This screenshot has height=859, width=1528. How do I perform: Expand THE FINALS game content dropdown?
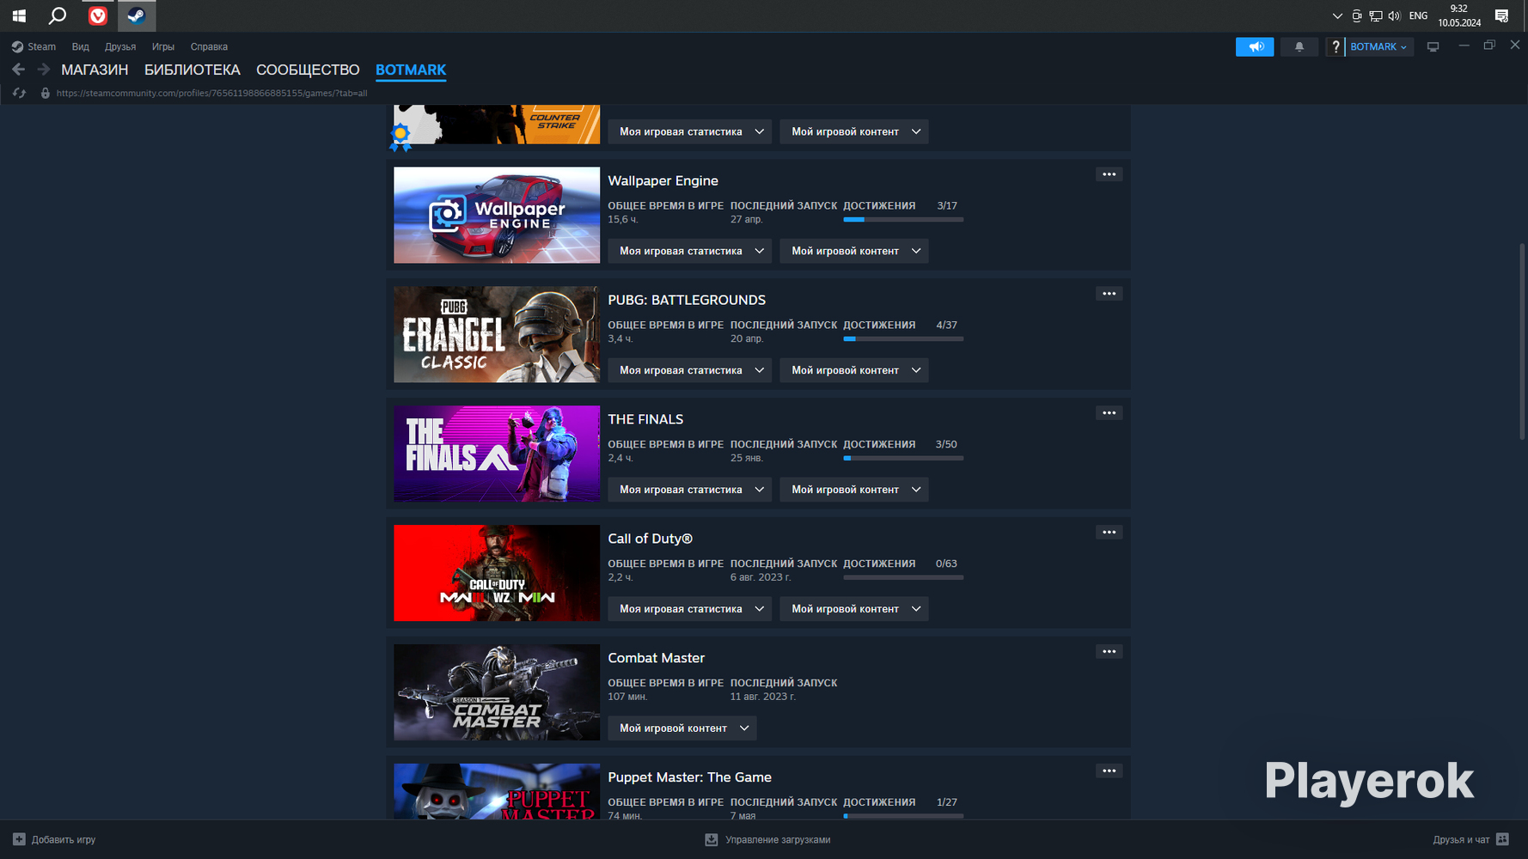854,490
